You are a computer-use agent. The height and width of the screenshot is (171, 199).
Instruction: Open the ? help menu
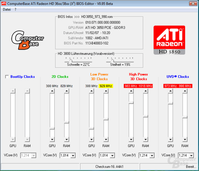[15, 10]
